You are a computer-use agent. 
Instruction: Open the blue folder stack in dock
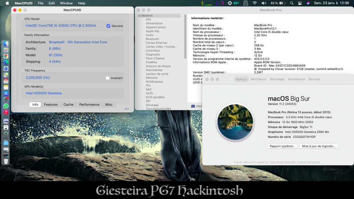point(6,143)
